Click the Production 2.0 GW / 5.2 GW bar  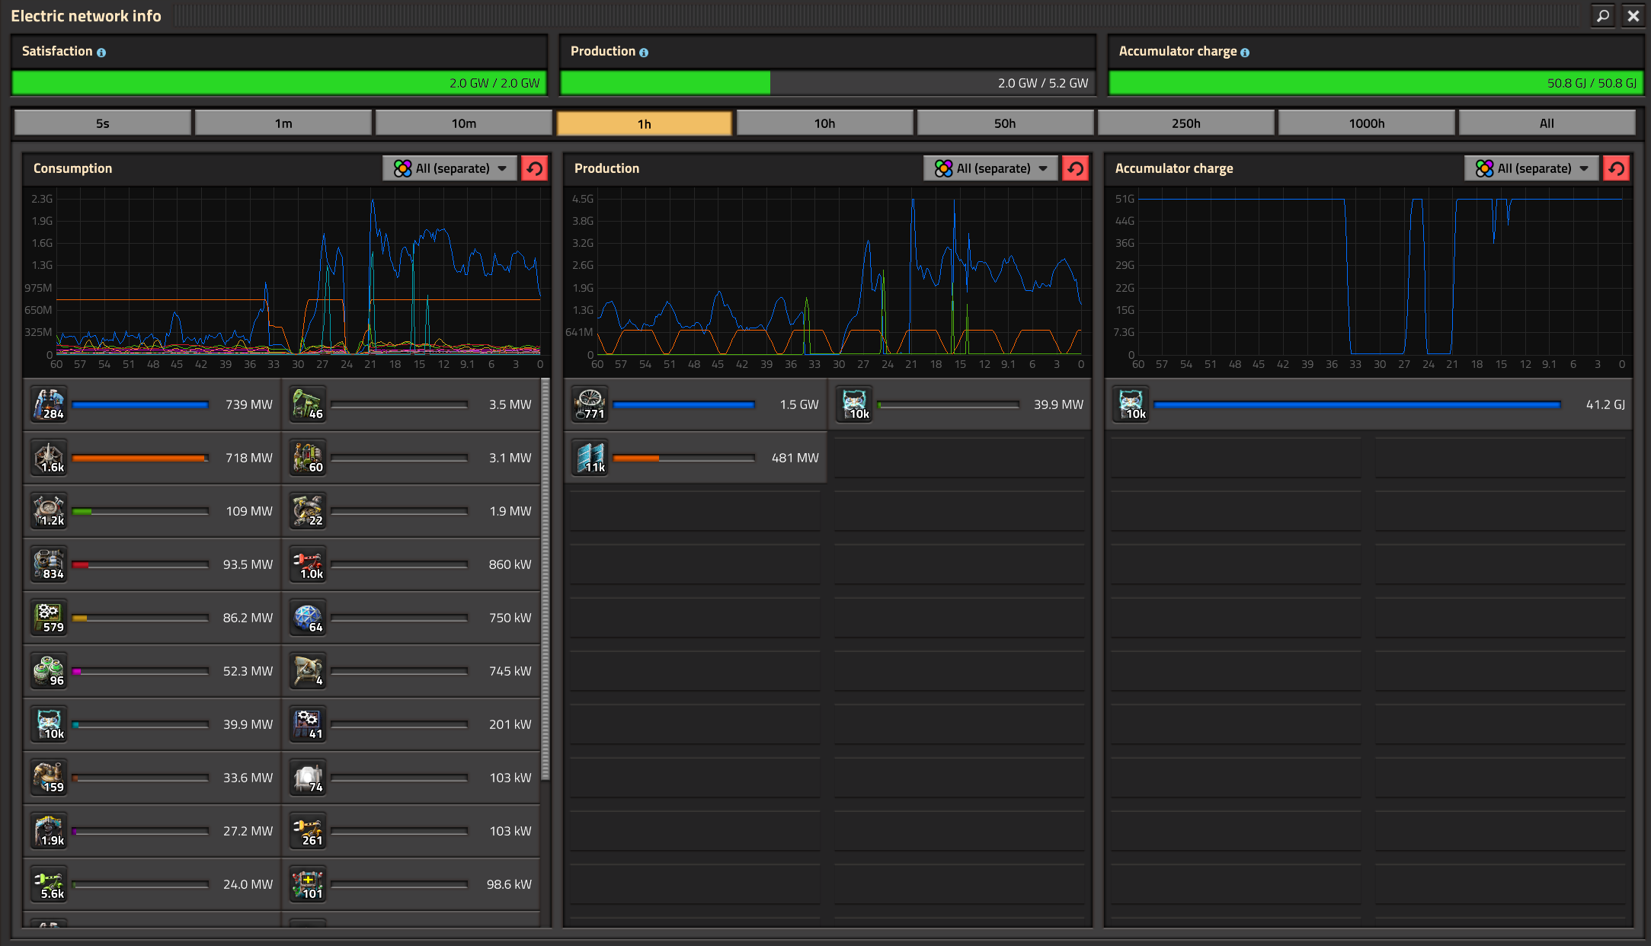[x=828, y=83]
